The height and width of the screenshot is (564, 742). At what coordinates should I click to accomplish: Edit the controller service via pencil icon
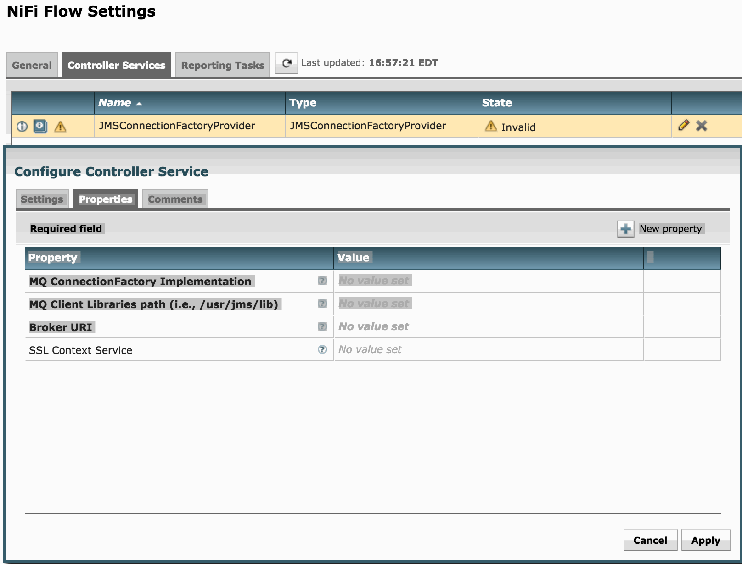684,125
